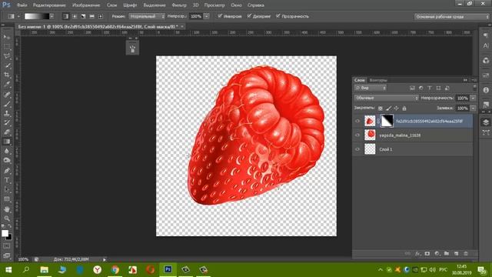Open gradient Режим blending mode dropdown
492x277 pixels.
(x=147, y=16)
